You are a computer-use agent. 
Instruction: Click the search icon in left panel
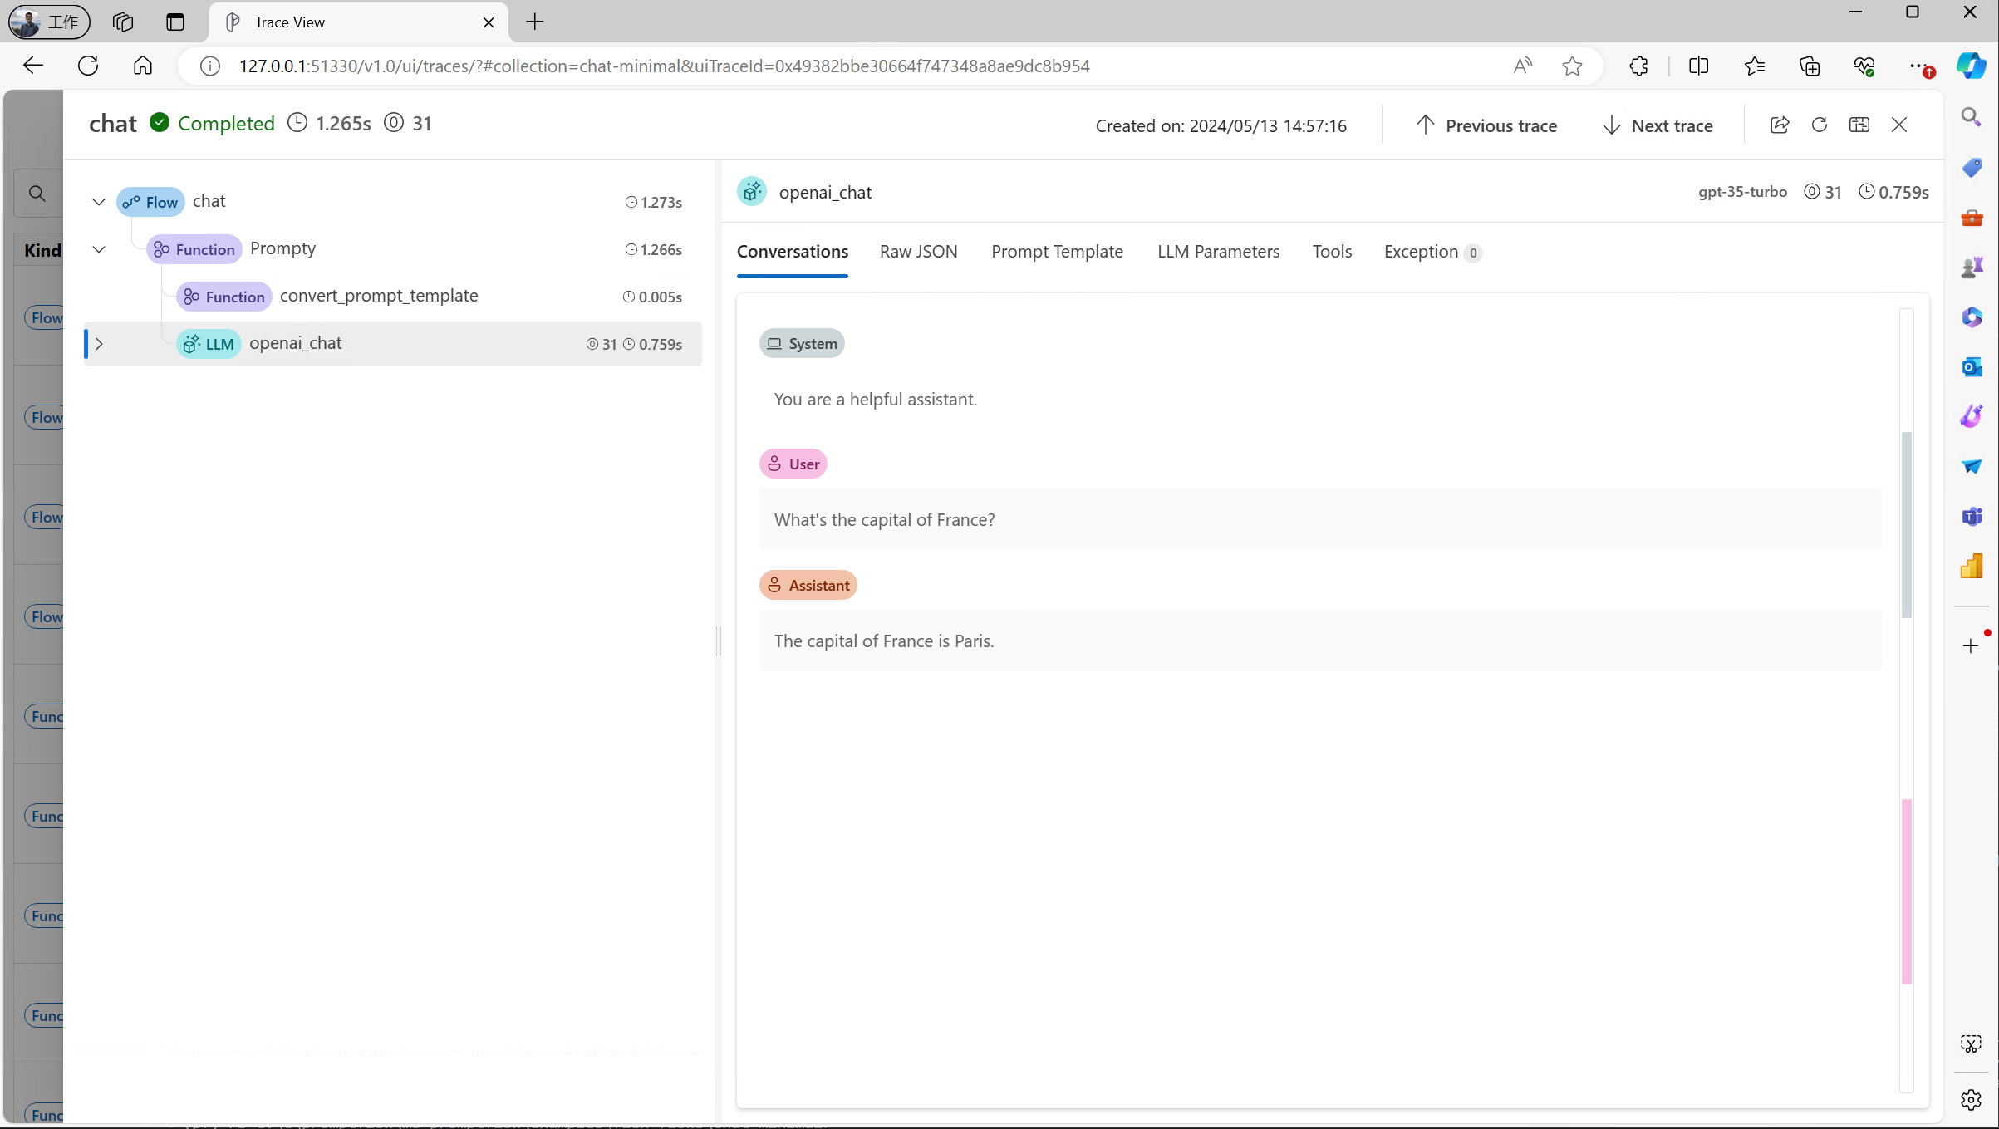click(37, 194)
